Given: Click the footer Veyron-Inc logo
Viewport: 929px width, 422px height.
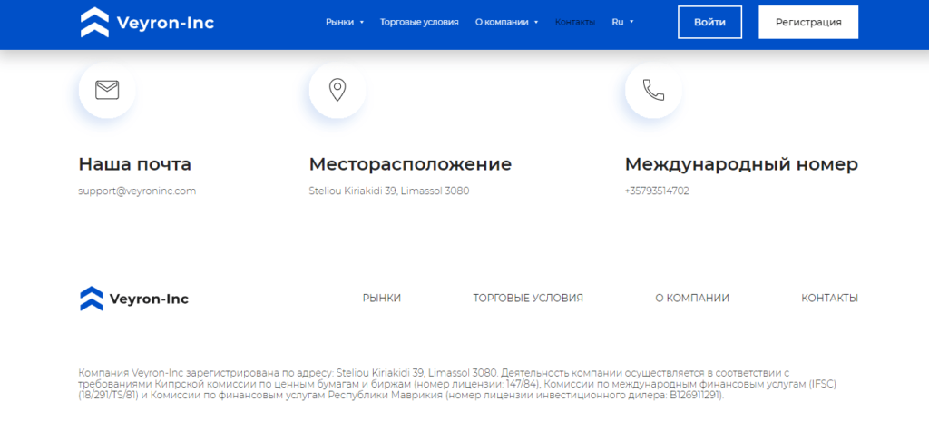Looking at the screenshot, I should [134, 299].
